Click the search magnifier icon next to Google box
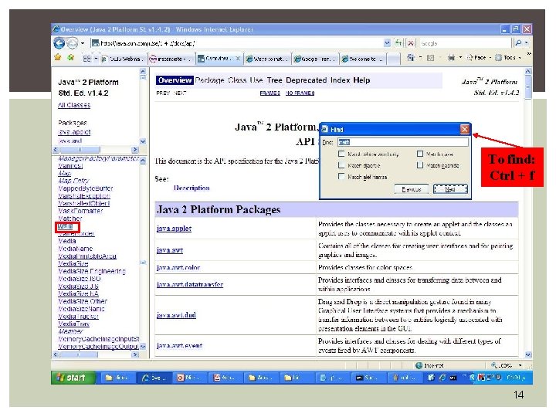The height and width of the screenshot is (417, 556). tap(518, 43)
